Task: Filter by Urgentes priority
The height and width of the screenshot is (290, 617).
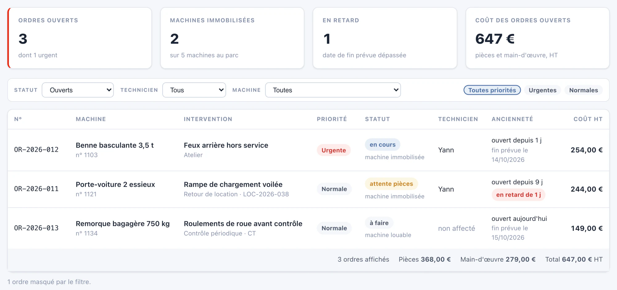Action: click(x=542, y=90)
